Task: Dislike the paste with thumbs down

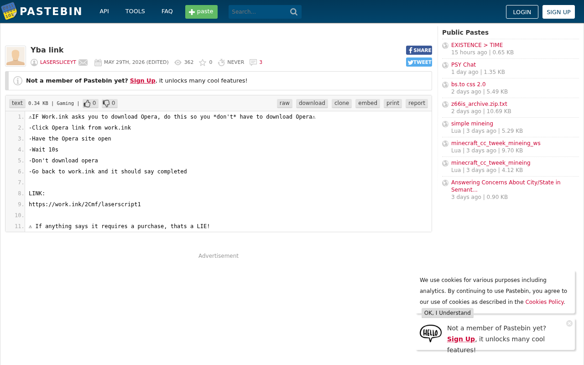Action: tap(109, 104)
